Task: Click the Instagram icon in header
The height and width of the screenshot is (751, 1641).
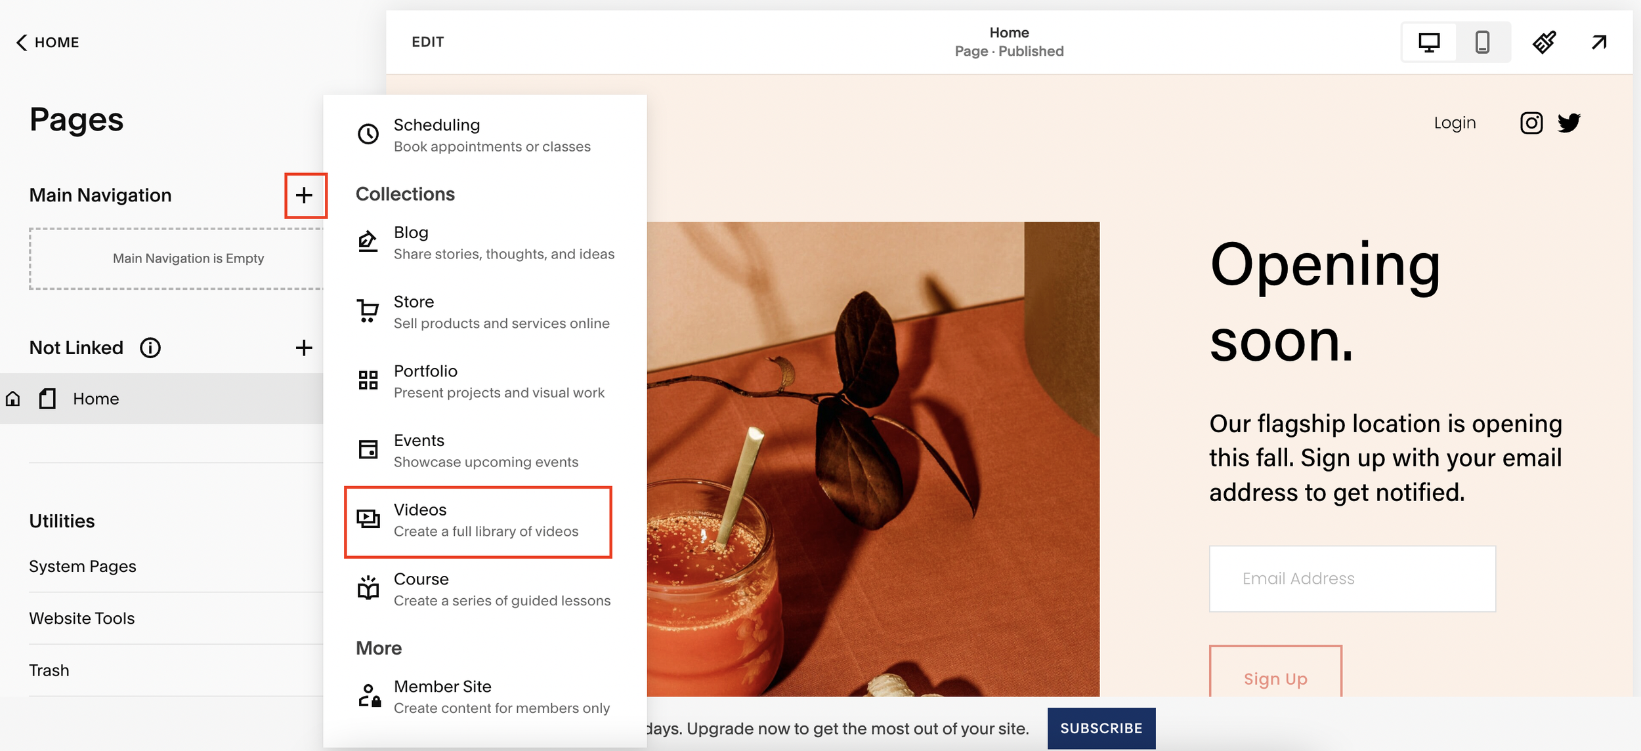Action: pyautogui.click(x=1531, y=123)
